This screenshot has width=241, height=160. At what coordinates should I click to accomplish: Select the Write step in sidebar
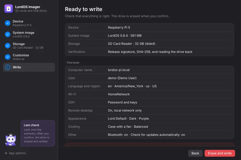(29, 67)
